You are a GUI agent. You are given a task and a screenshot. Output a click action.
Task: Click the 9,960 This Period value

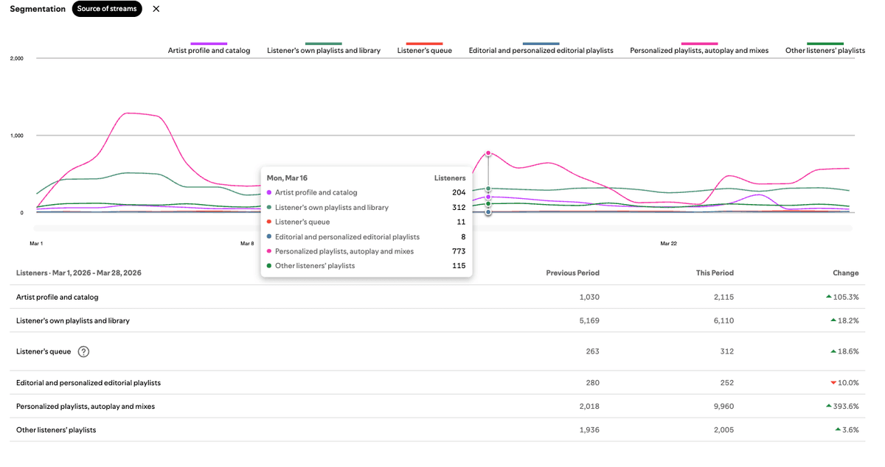coord(723,406)
